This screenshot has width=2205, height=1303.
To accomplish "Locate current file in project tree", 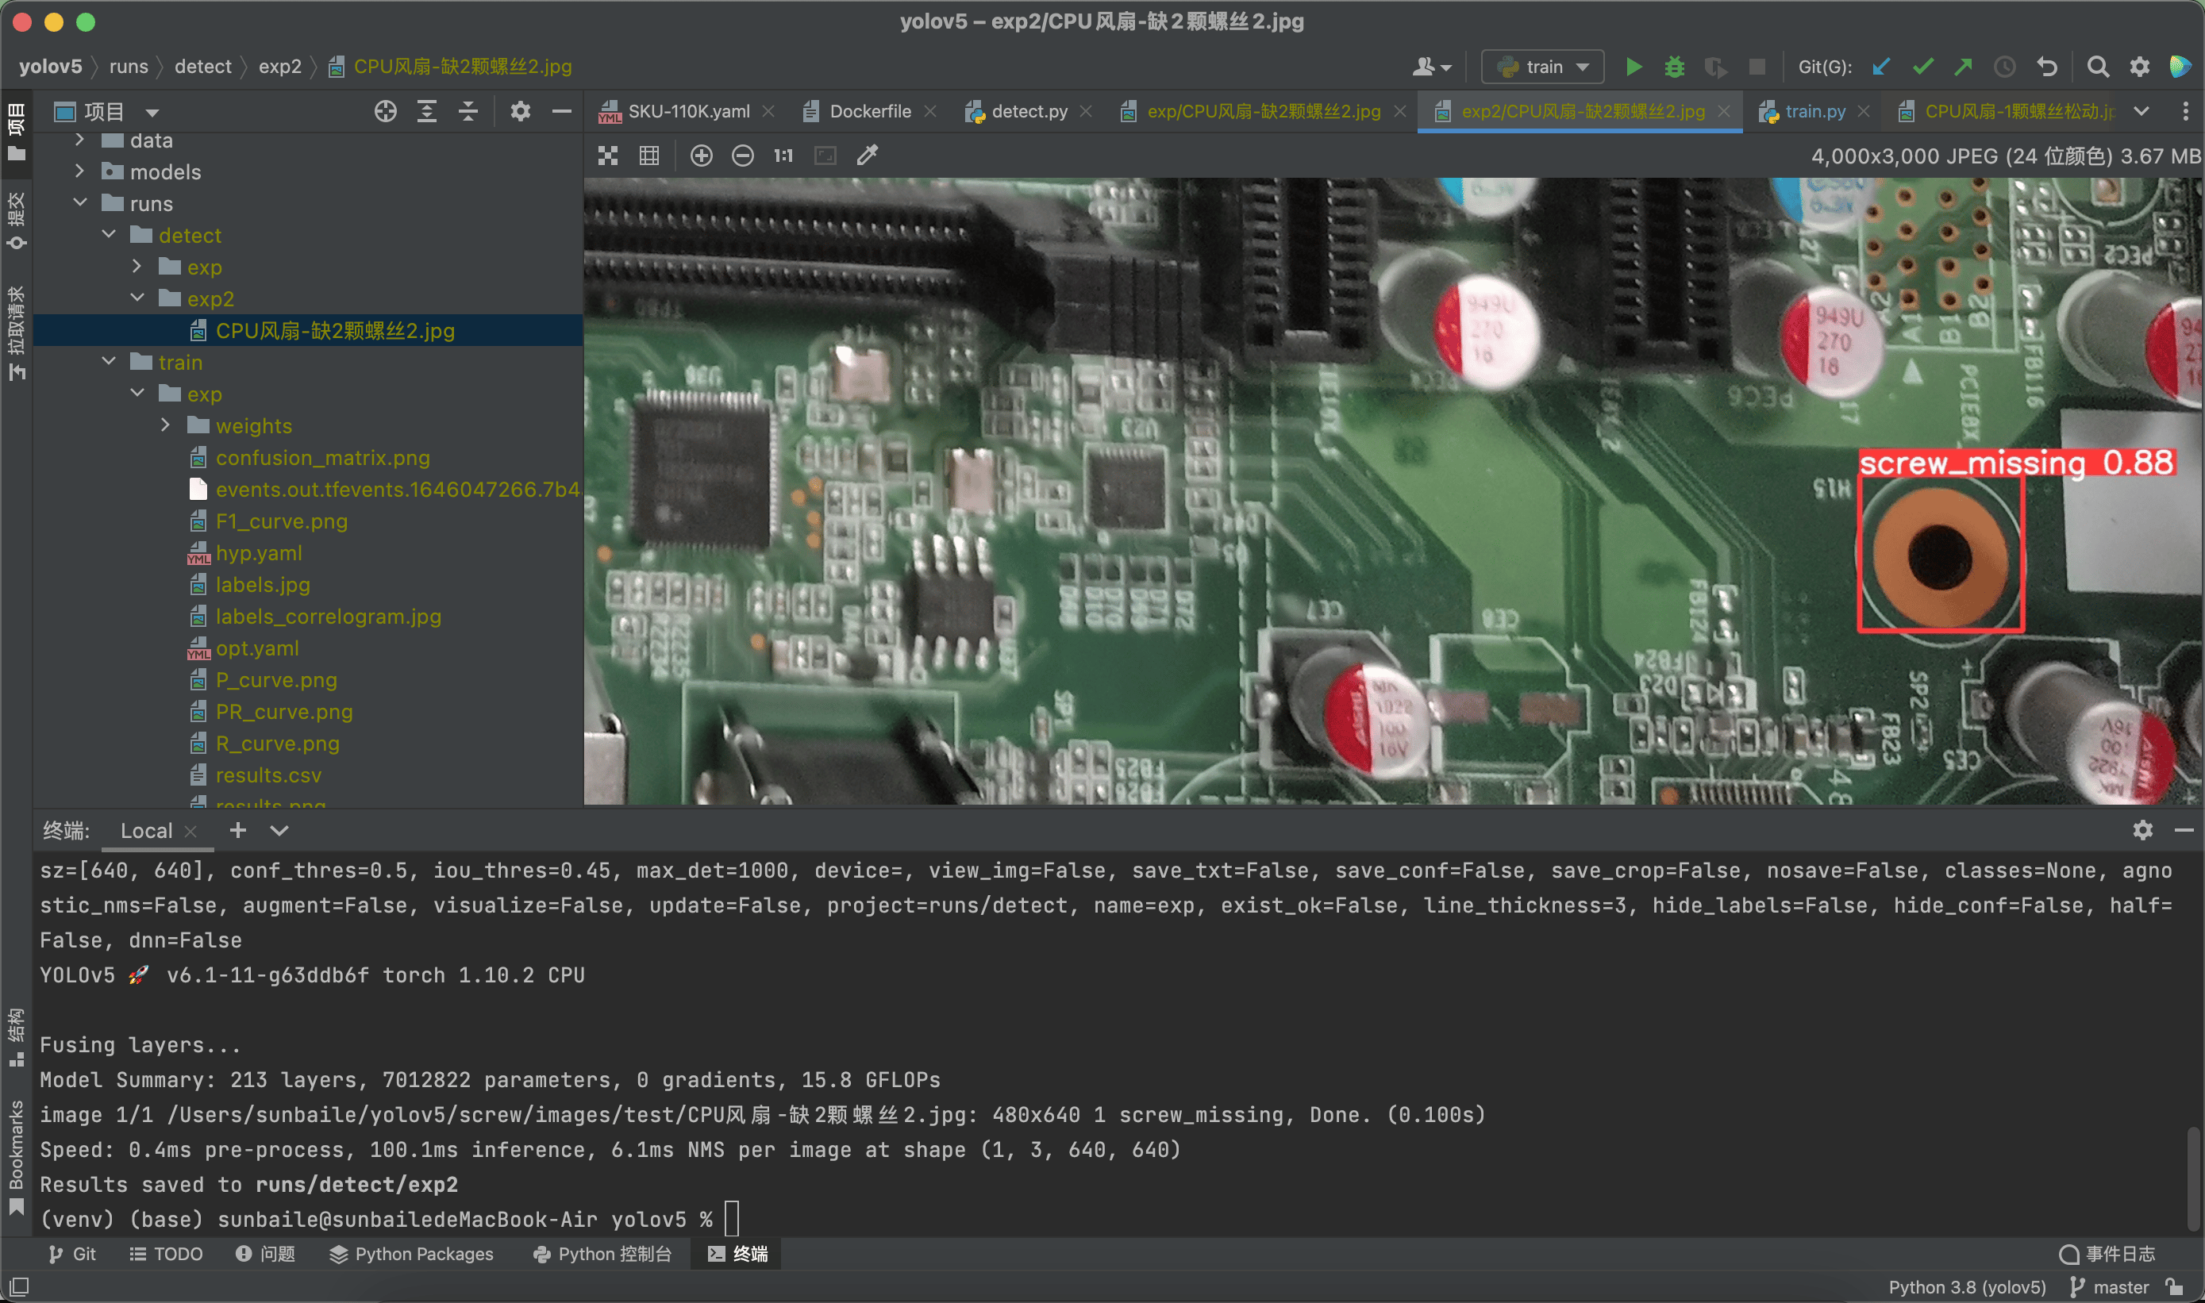I will point(386,112).
